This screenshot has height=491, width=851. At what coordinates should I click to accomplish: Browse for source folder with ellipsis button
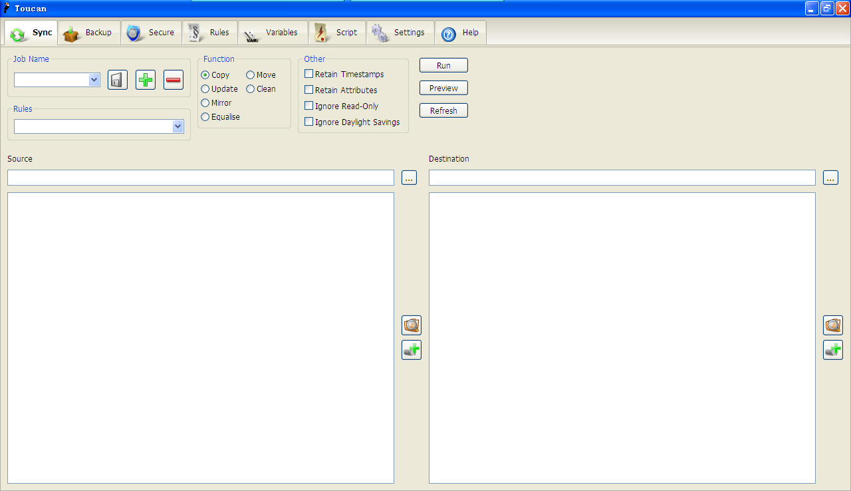(x=409, y=178)
